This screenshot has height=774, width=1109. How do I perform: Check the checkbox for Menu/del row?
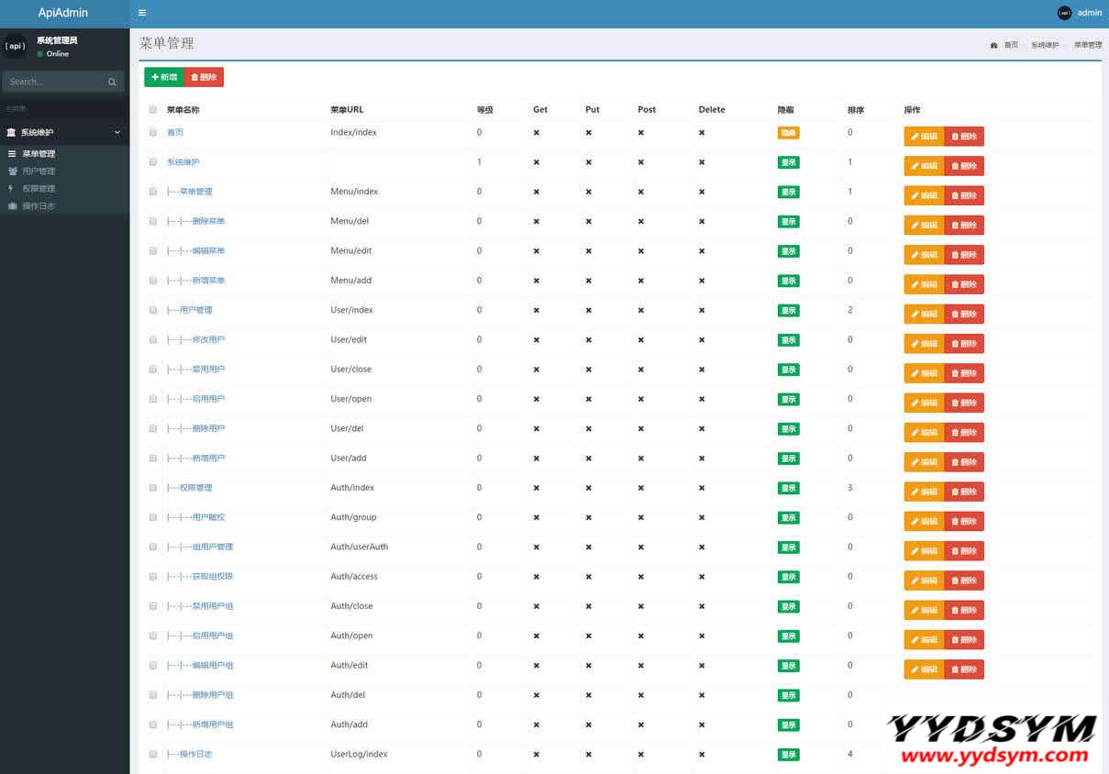pos(153,221)
